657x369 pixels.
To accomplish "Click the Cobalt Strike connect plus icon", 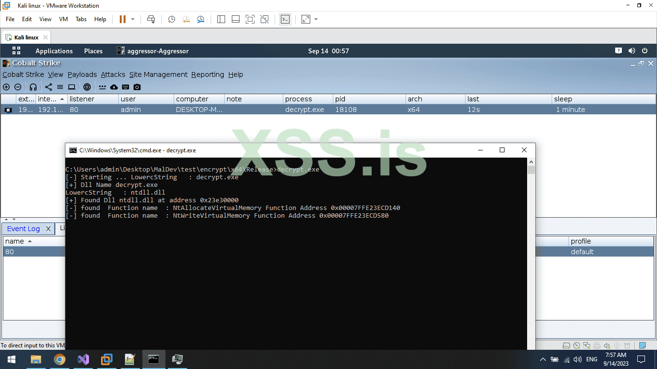I will click(x=6, y=87).
